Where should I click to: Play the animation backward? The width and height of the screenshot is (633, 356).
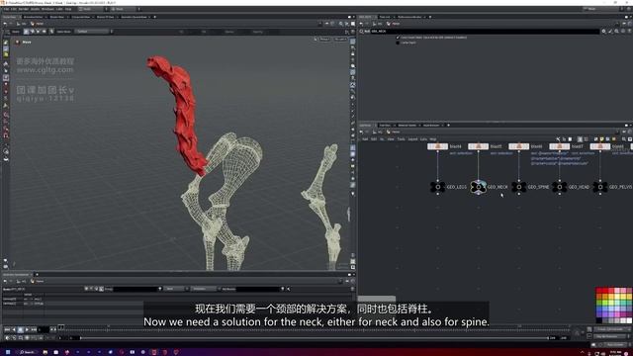pyautogui.click(x=14, y=329)
